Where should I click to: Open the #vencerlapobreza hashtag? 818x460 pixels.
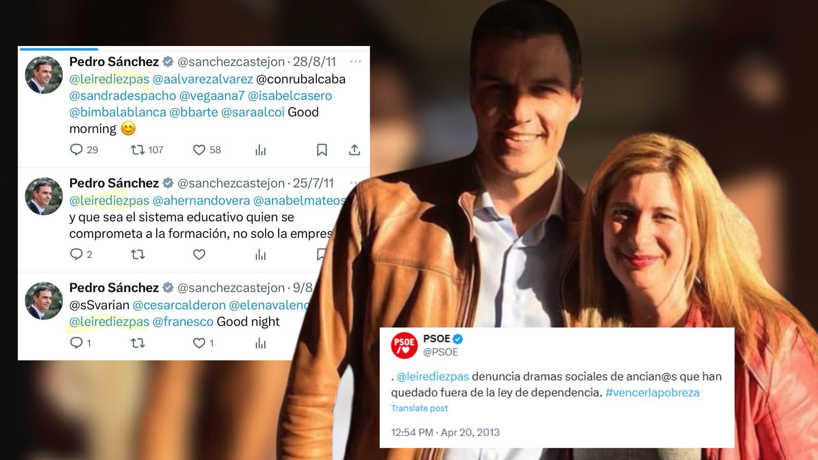click(652, 392)
